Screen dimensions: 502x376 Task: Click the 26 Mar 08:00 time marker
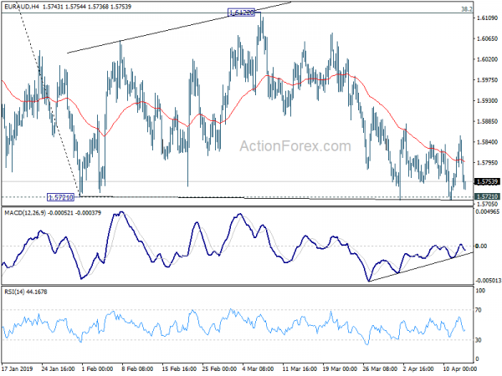click(379, 368)
